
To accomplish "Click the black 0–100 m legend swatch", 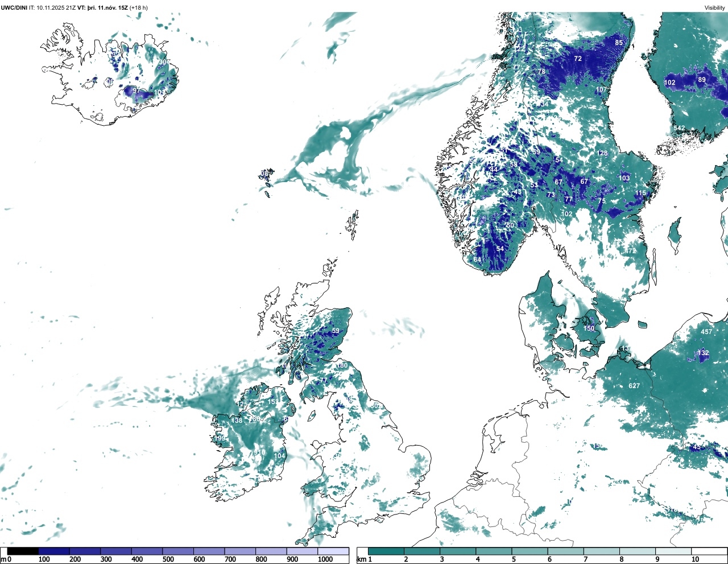I will [x=23, y=551].
